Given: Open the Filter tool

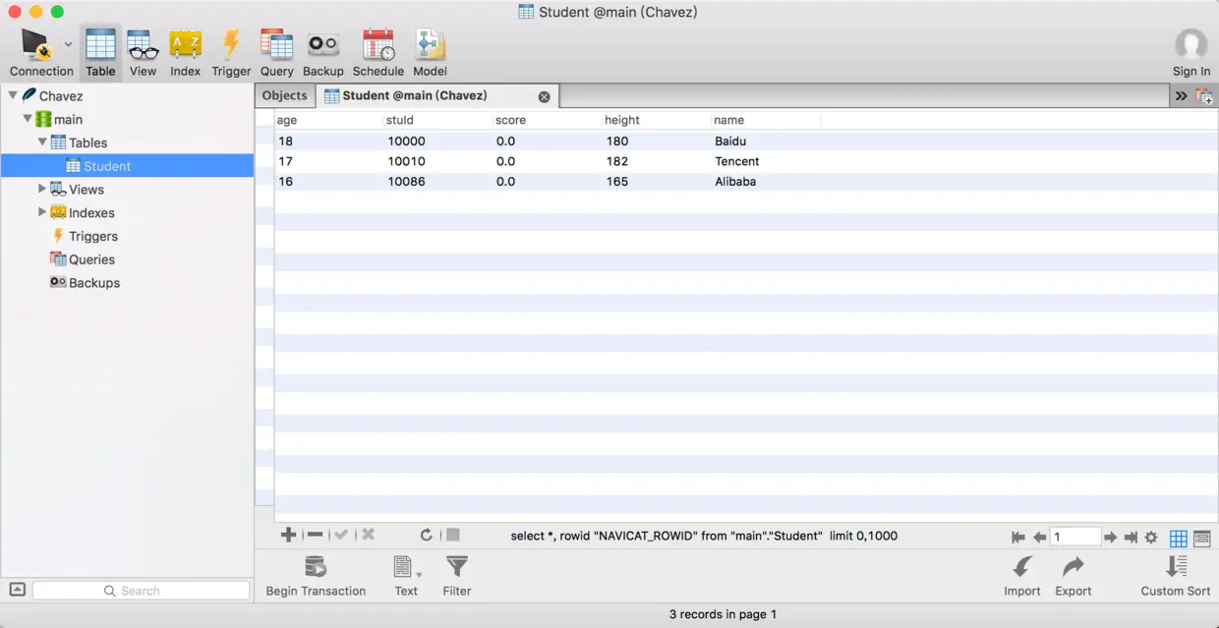Looking at the screenshot, I should click(457, 576).
